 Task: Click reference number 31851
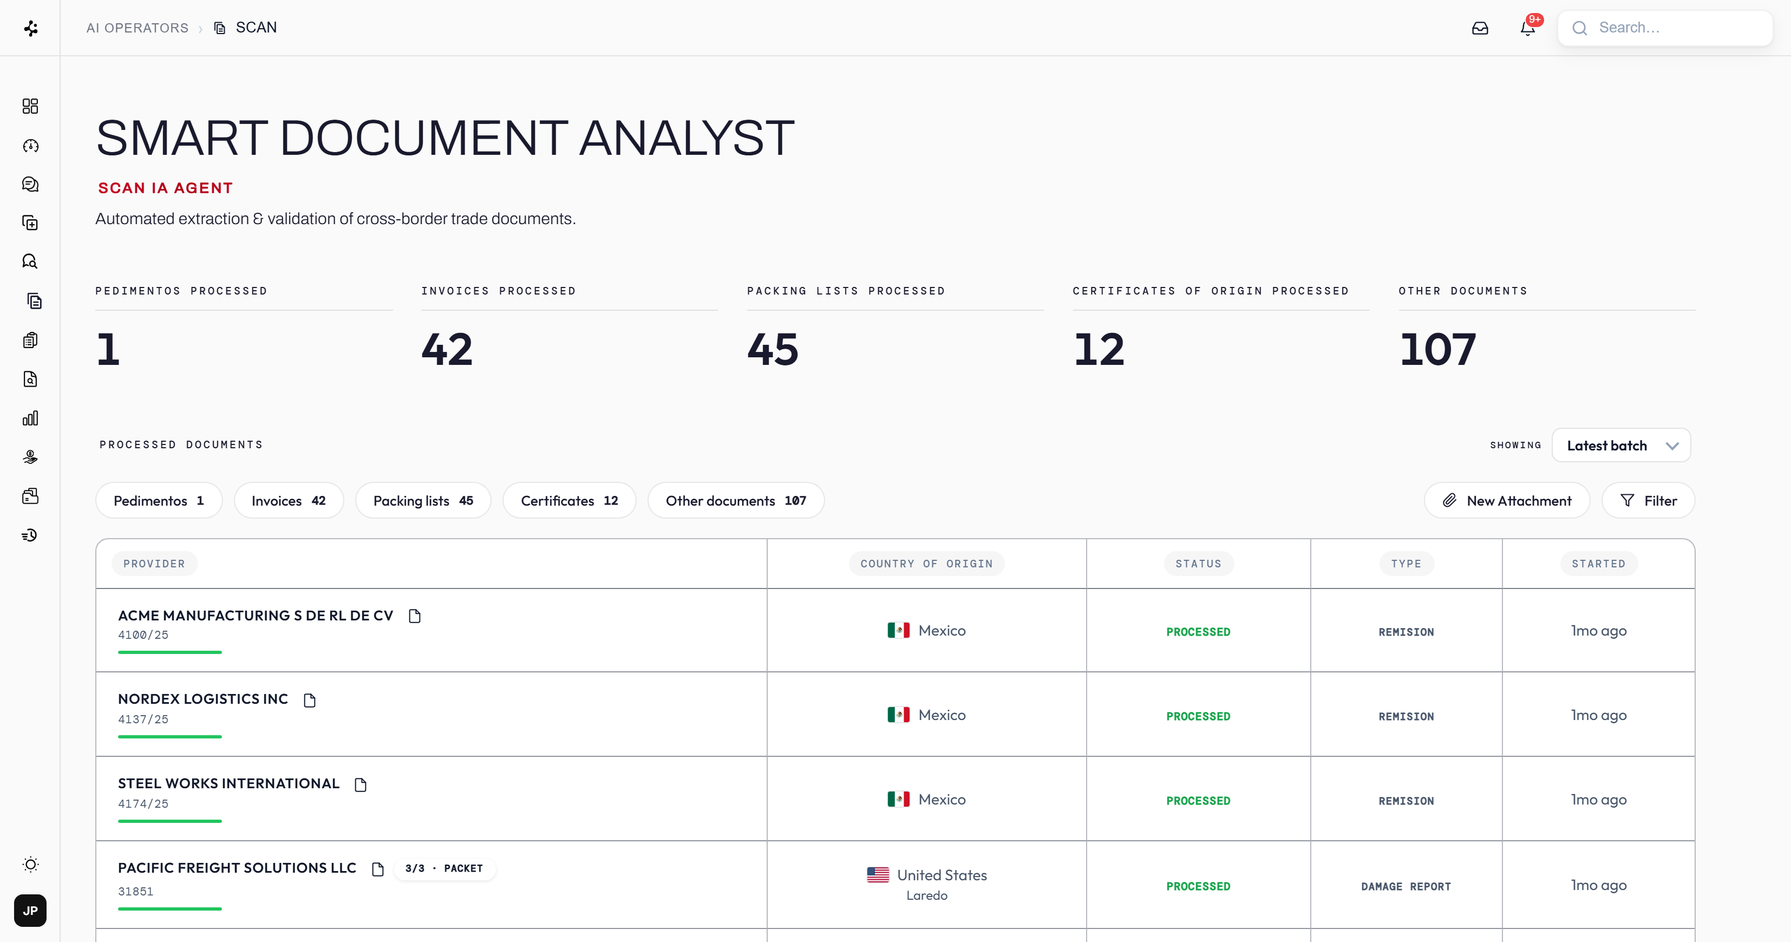[x=135, y=891]
